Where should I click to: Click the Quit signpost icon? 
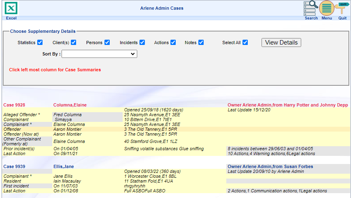[x=342, y=8]
